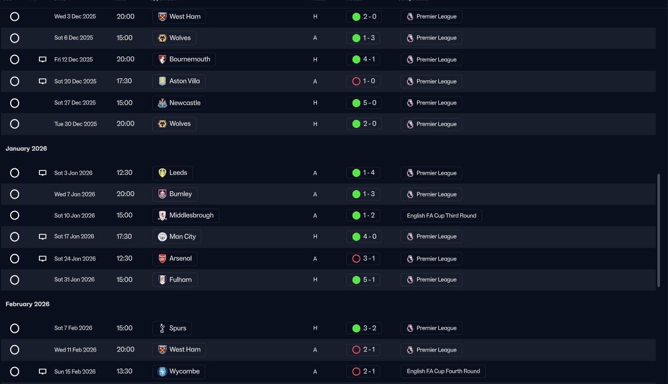
Task: Select the radio button for Burnley match
Action: [x=15, y=194]
